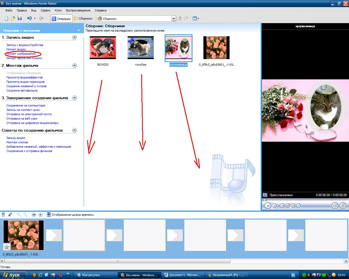Step to the previous frame
The image size is (349, 279).
[288, 206]
